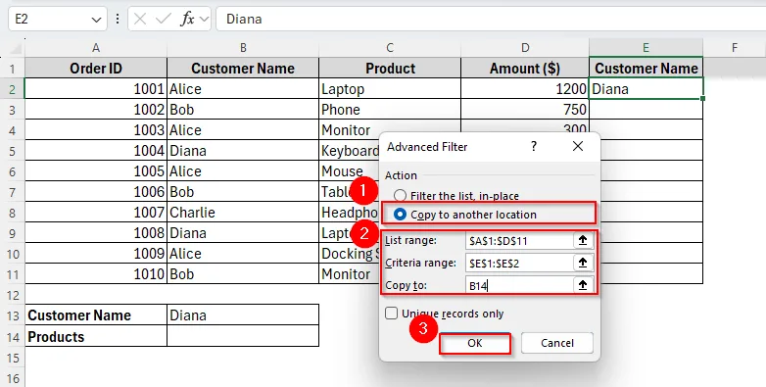Viewport: 766px width, 387px height.
Task: Click the formula bar Enter checkmark icon
Action: point(164,19)
